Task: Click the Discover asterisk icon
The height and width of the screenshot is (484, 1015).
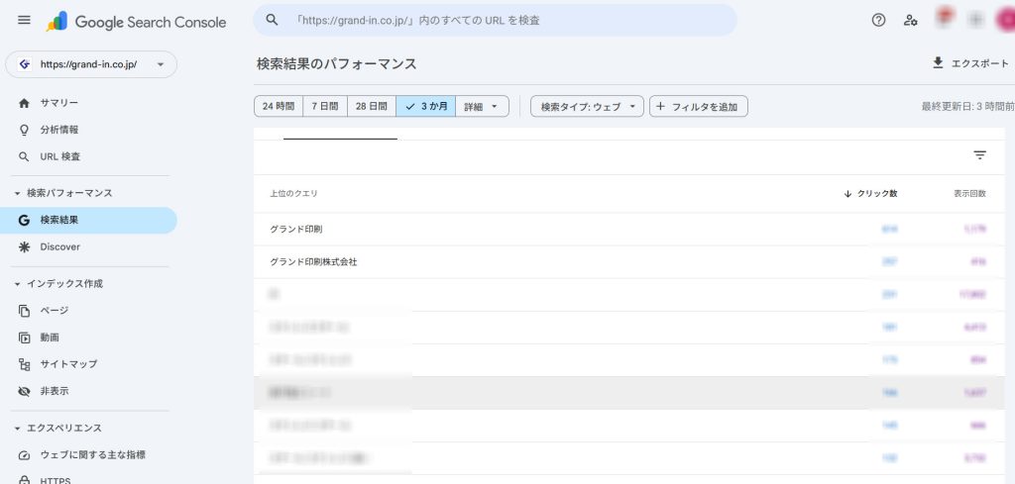Action: (24, 246)
